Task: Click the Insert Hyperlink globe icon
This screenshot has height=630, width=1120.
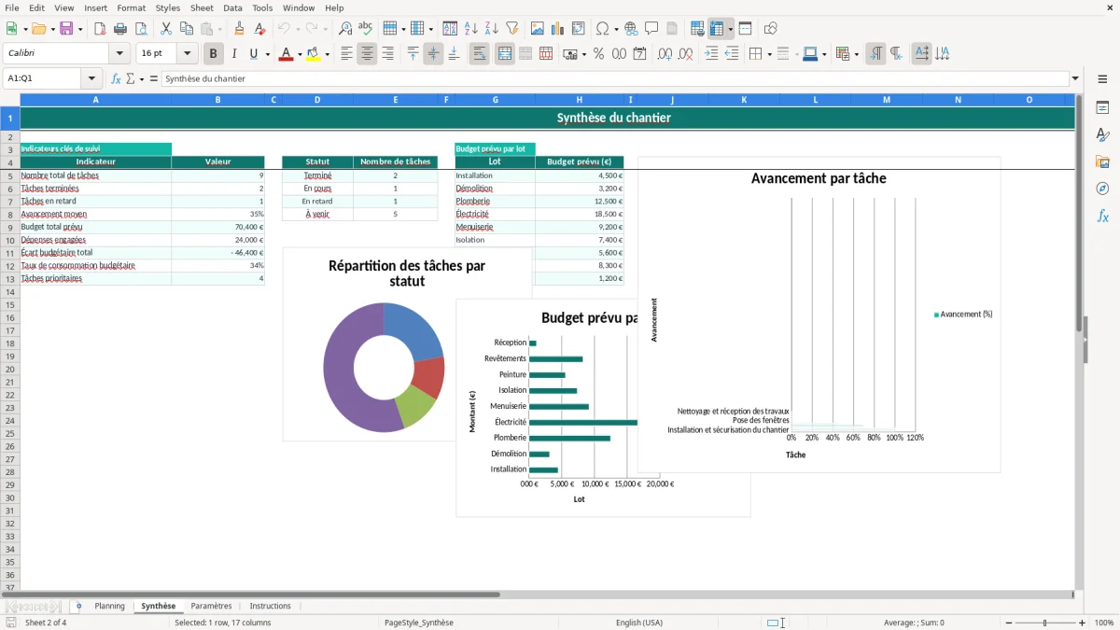Action: pos(631,29)
